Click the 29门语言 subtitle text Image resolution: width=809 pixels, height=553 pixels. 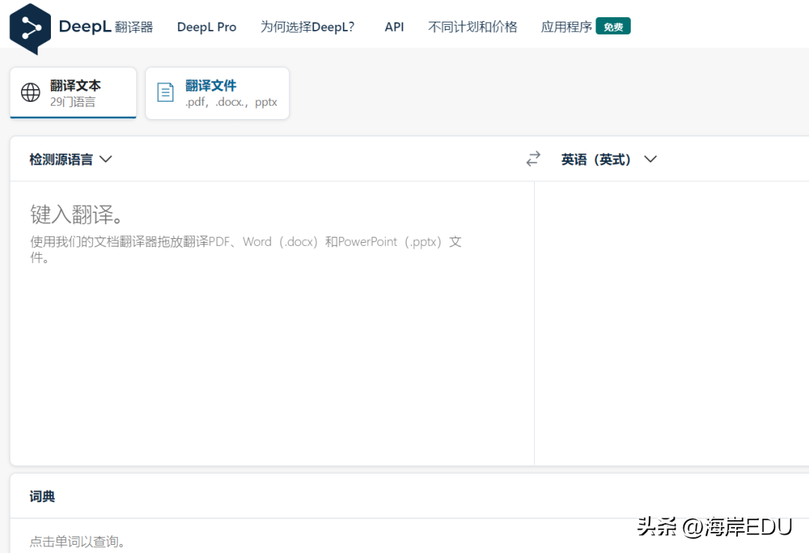(x=73, y=102)
